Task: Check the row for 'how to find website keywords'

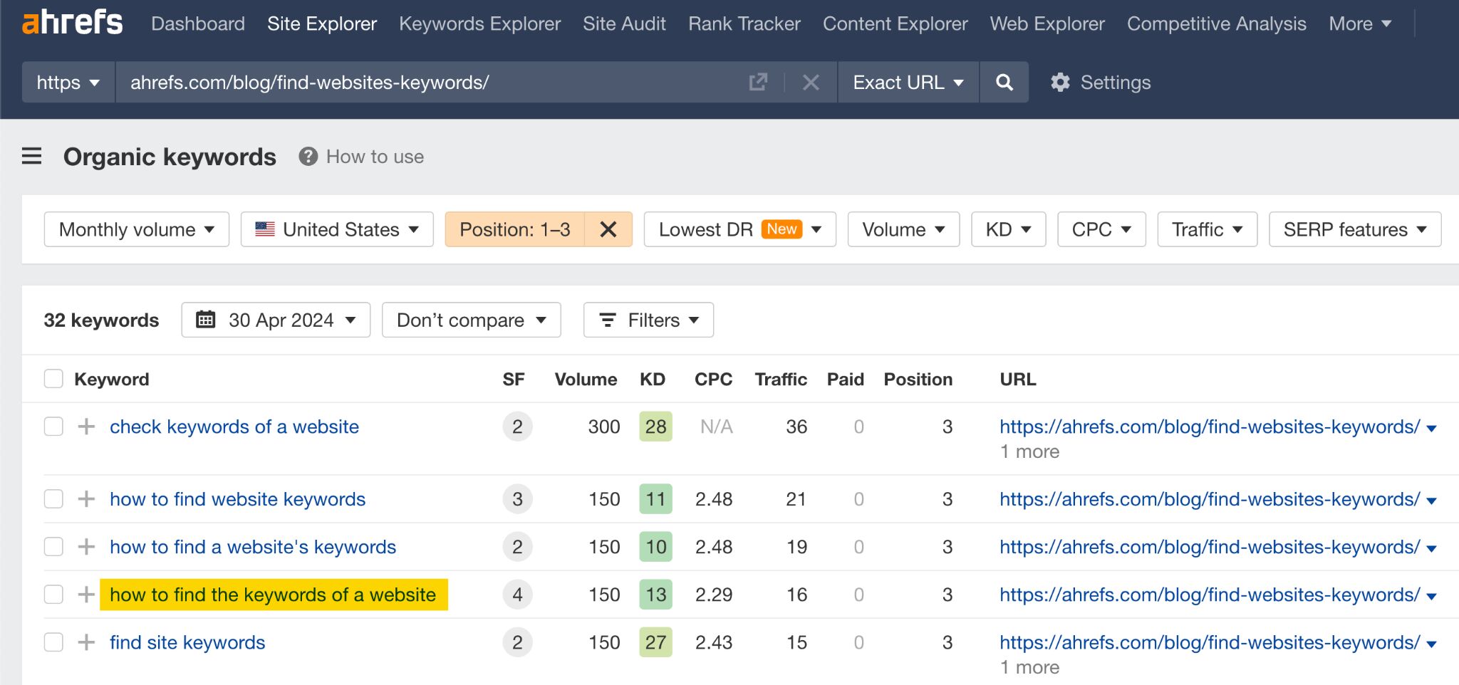Action: tap(53, 498)
